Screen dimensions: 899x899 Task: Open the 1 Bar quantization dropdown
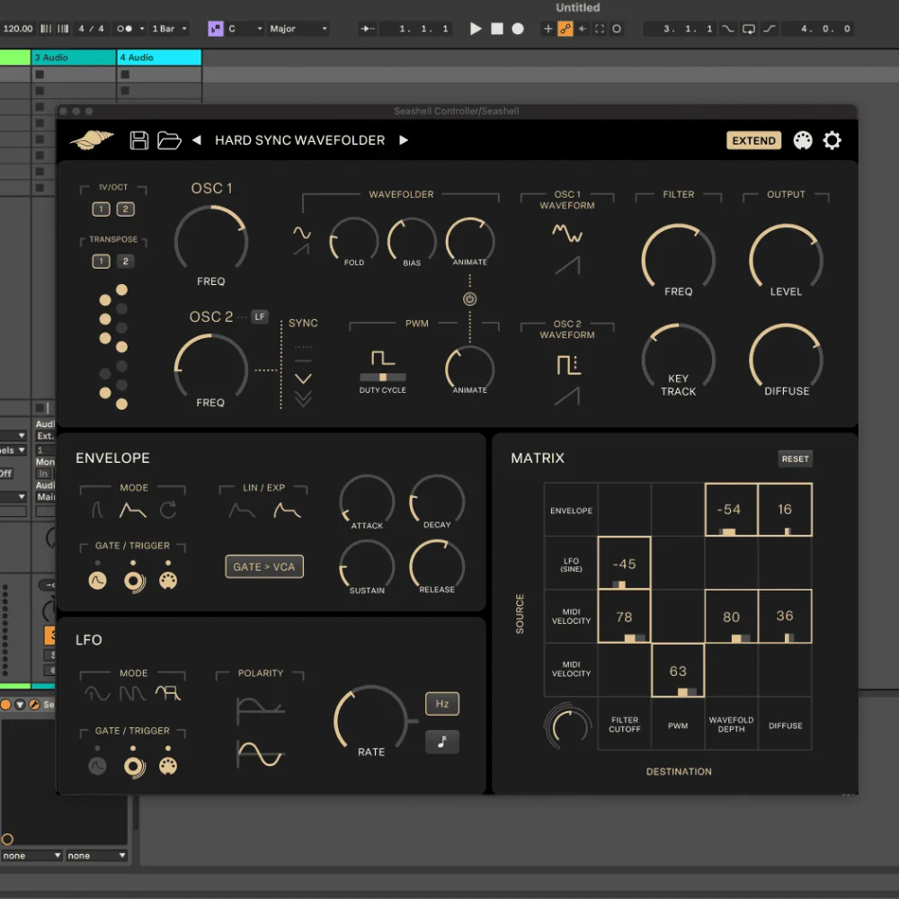point(169,29)
